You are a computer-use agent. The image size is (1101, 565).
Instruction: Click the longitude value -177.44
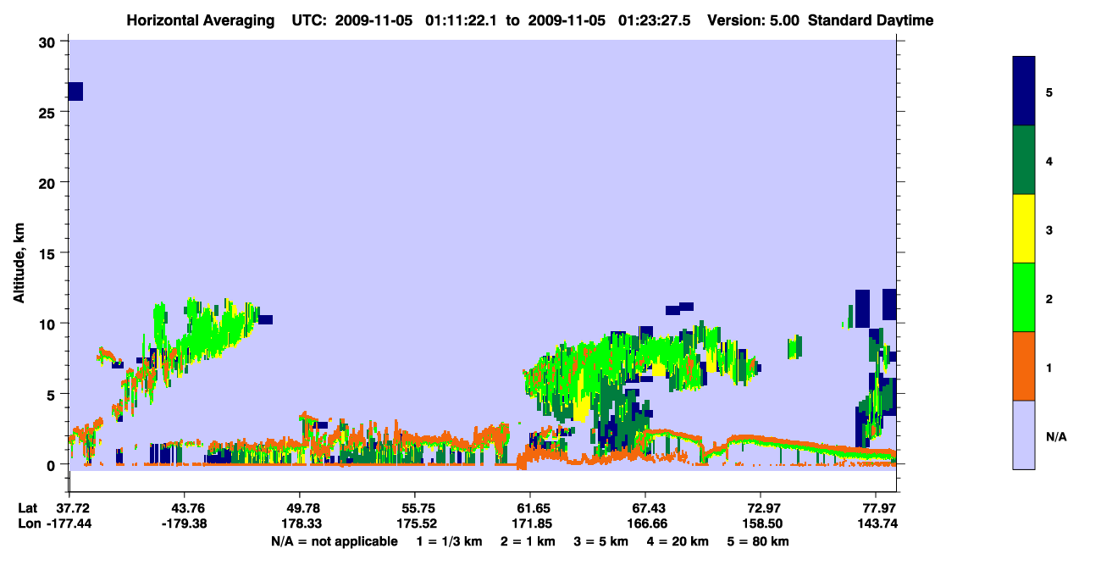69,524
